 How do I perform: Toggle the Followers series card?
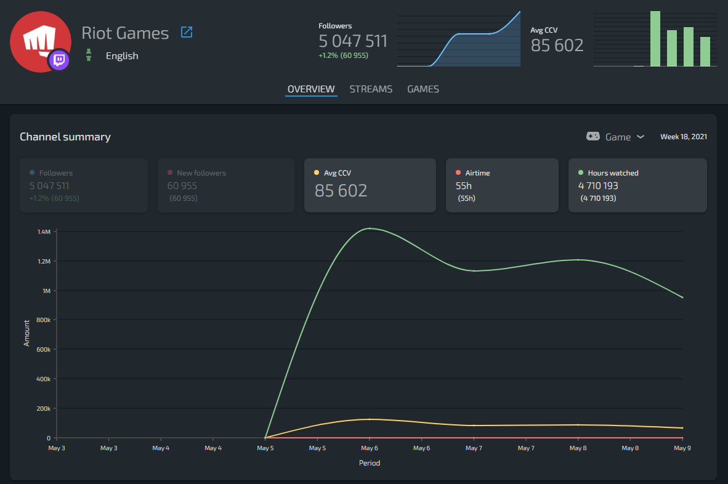pos(84,185)
